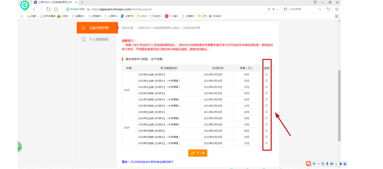Click the 关闭时间 column header
Viewport: 383px width, 169px height.
pos(218,68)
